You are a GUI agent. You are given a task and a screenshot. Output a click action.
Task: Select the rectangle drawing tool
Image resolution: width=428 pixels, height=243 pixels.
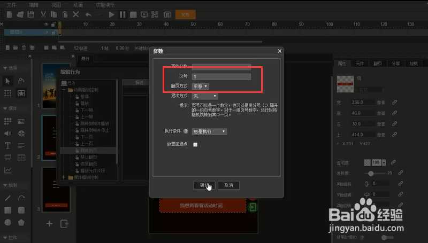tap(7, 210)
